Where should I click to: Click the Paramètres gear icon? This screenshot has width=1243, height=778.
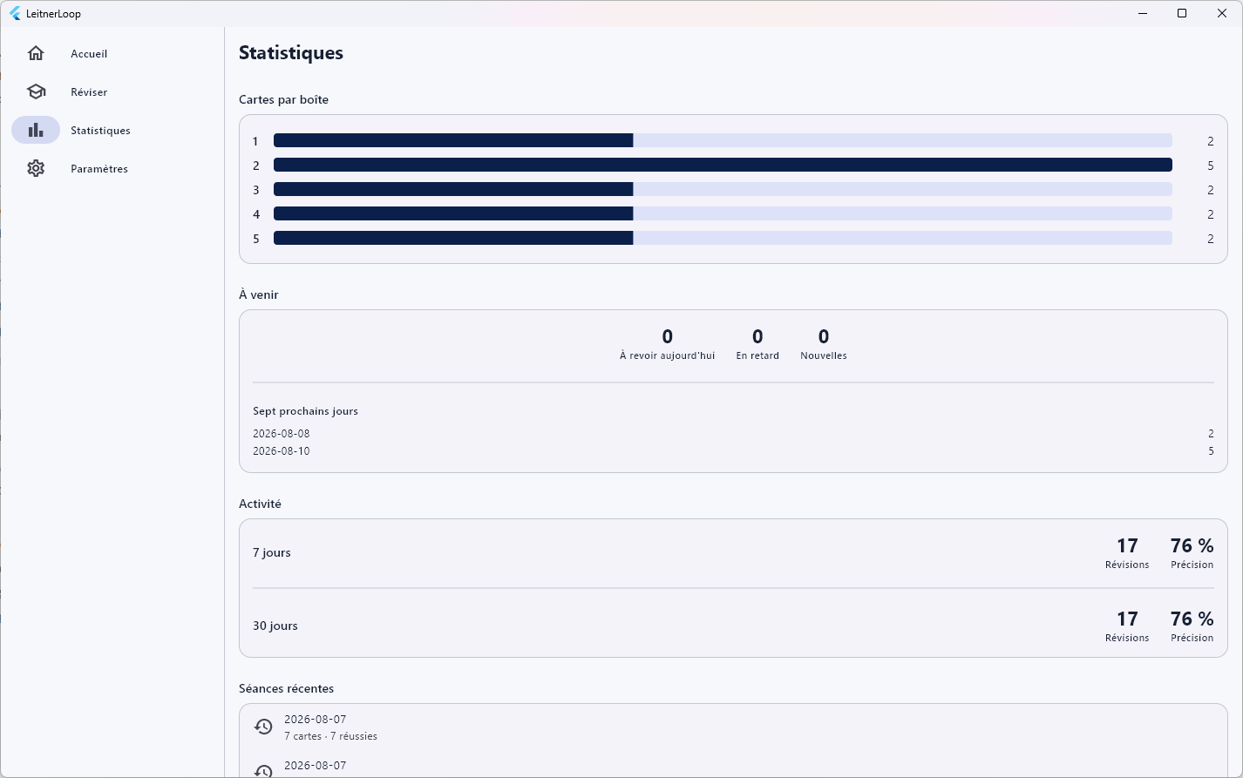36,168
